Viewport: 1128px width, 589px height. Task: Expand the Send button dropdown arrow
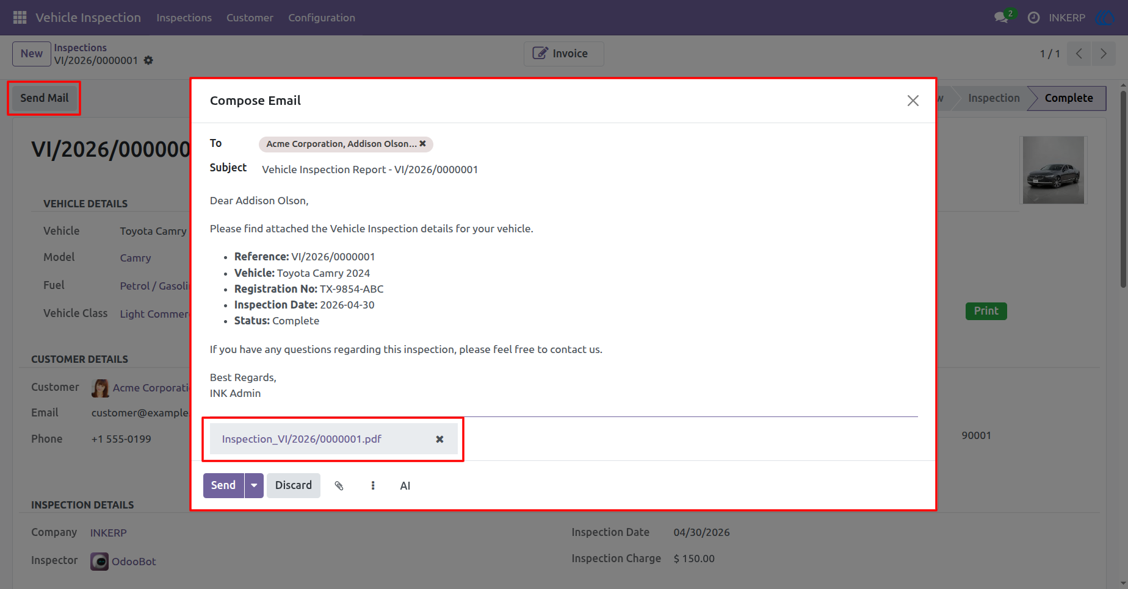click(254, 485)
